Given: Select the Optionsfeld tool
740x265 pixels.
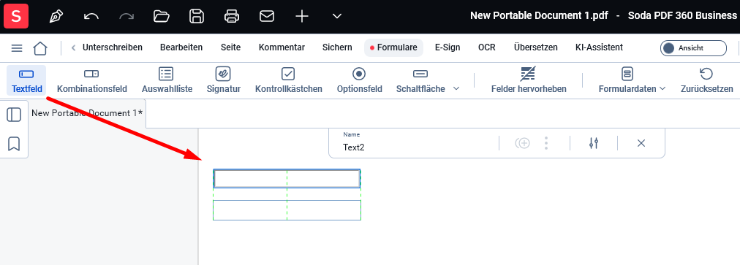Looking at the screenshot, I should click(x=359, y=80).
